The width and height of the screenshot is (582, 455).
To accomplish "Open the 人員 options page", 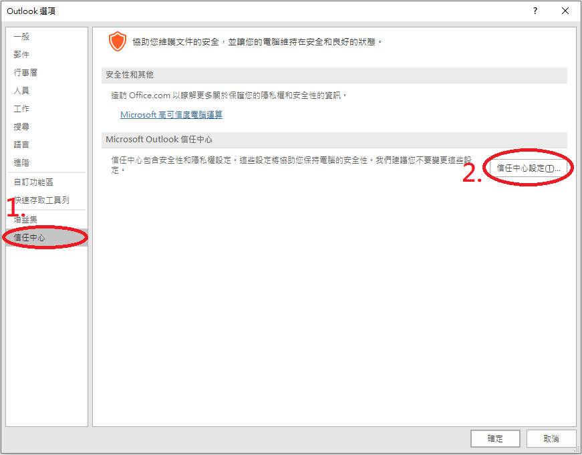I will (x=47, y=91).
